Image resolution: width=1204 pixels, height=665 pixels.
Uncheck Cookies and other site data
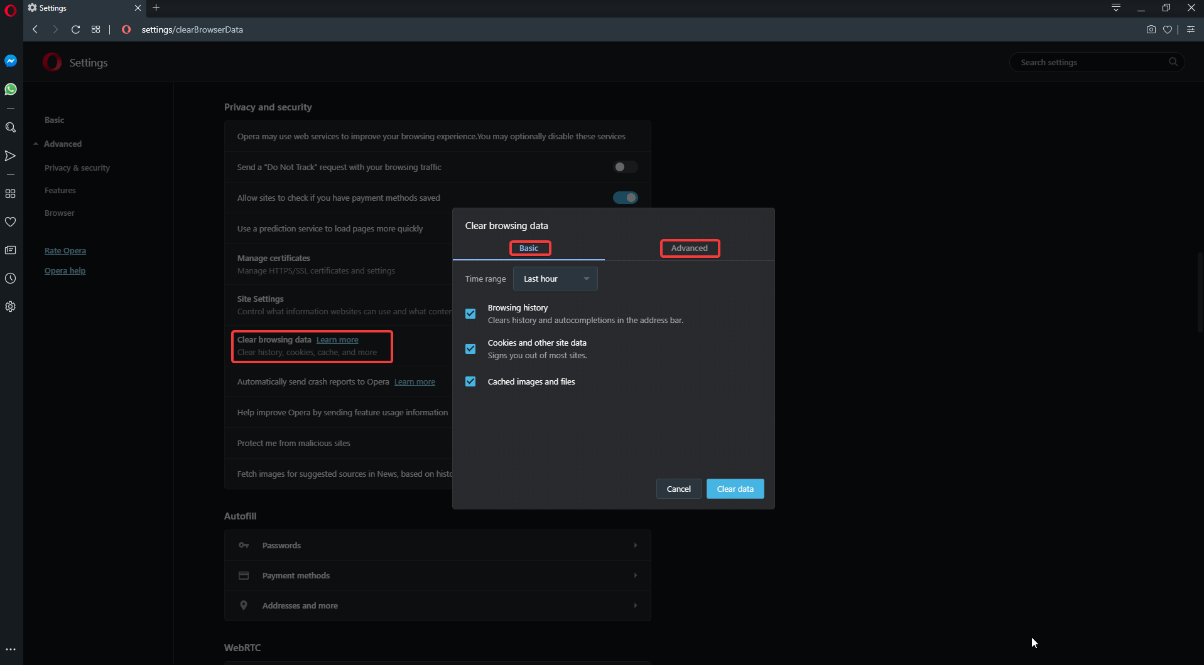click(470, 349)
